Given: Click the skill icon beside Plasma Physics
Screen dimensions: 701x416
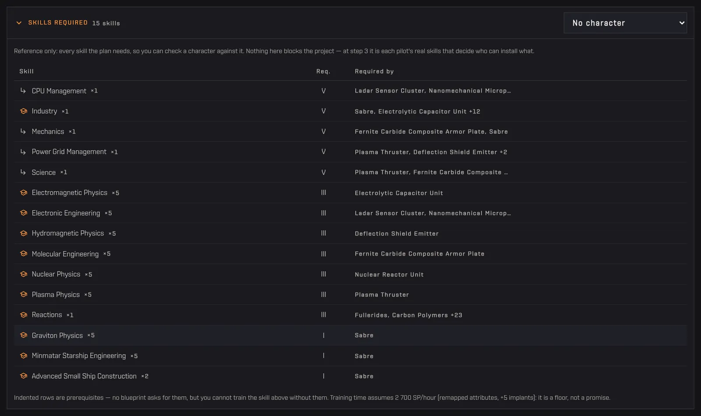Looking at the screenshot, I should click(x=24, y=295).
